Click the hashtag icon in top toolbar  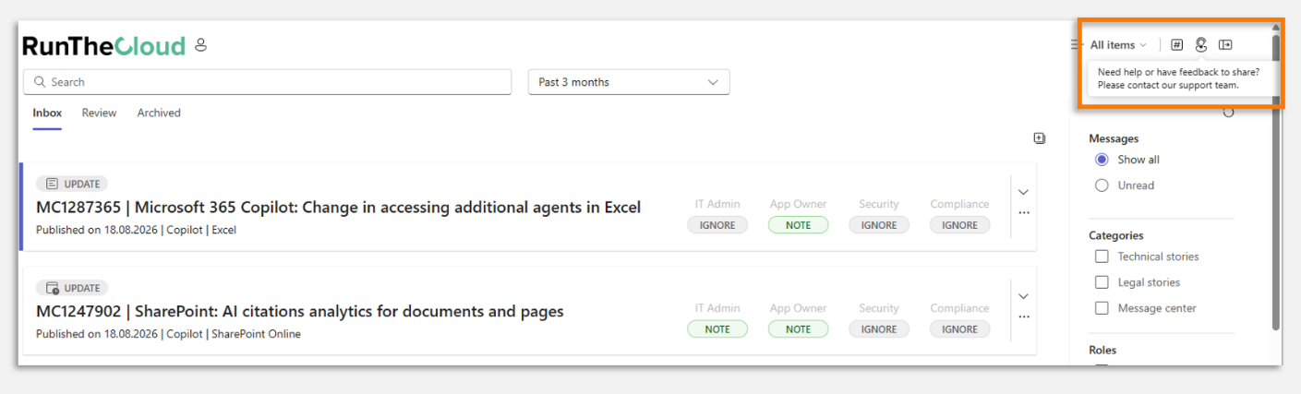(1176, 44)
